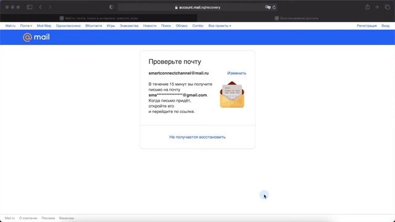The height and width of the screenshot is (222, 395).
Task: Click the Mail logo in blue header
Action: (36, 37)
